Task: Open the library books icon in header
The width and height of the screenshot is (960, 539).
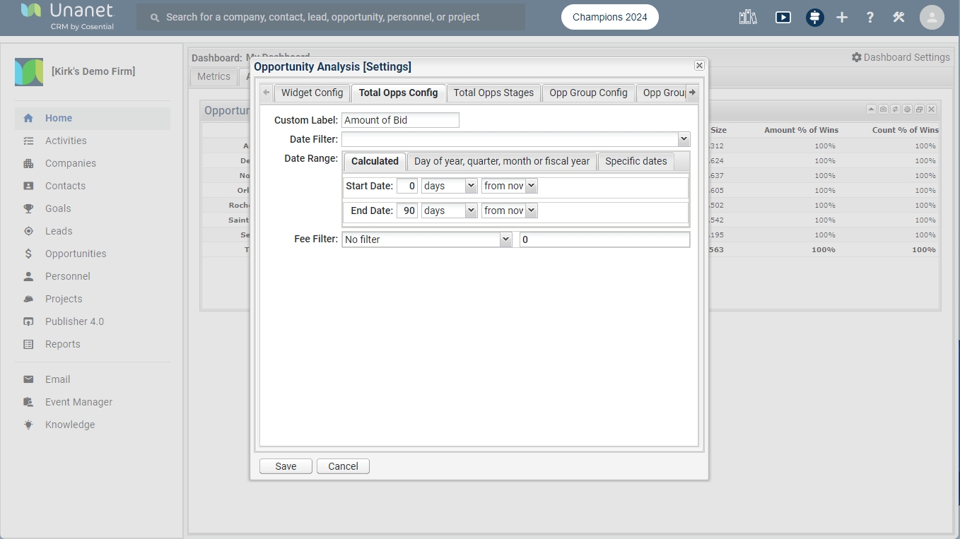Action: 748,18
